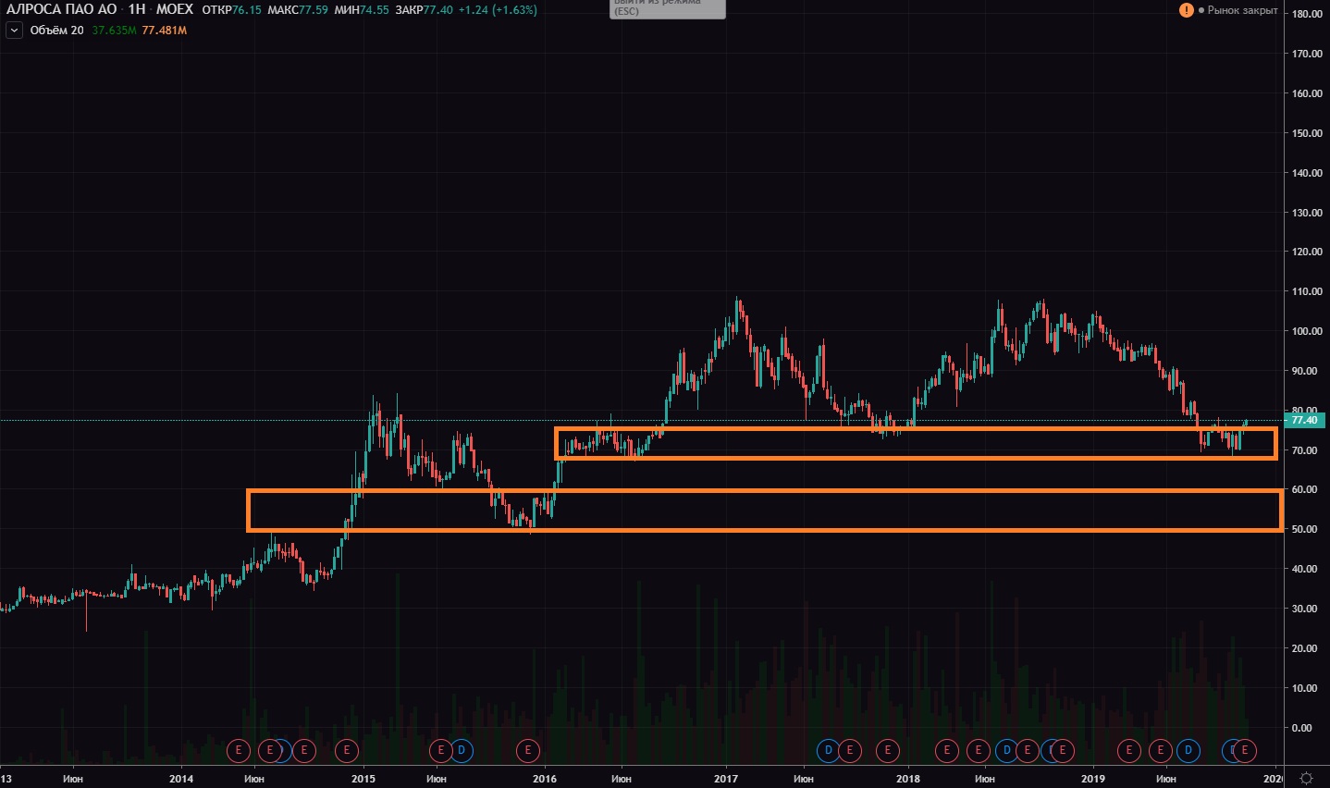Click the earnings marker just before 2015
Viewport: 1330px width, 788px height.
pyautogui.click(x=347, y=750)
